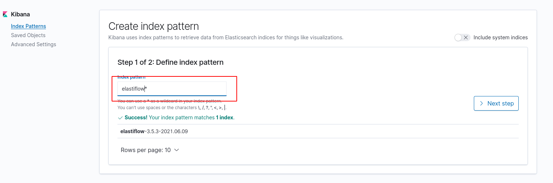Click the green Success checkmark icon
The height and width of the screenshot is (183, 553).
[x=120, y=118]
